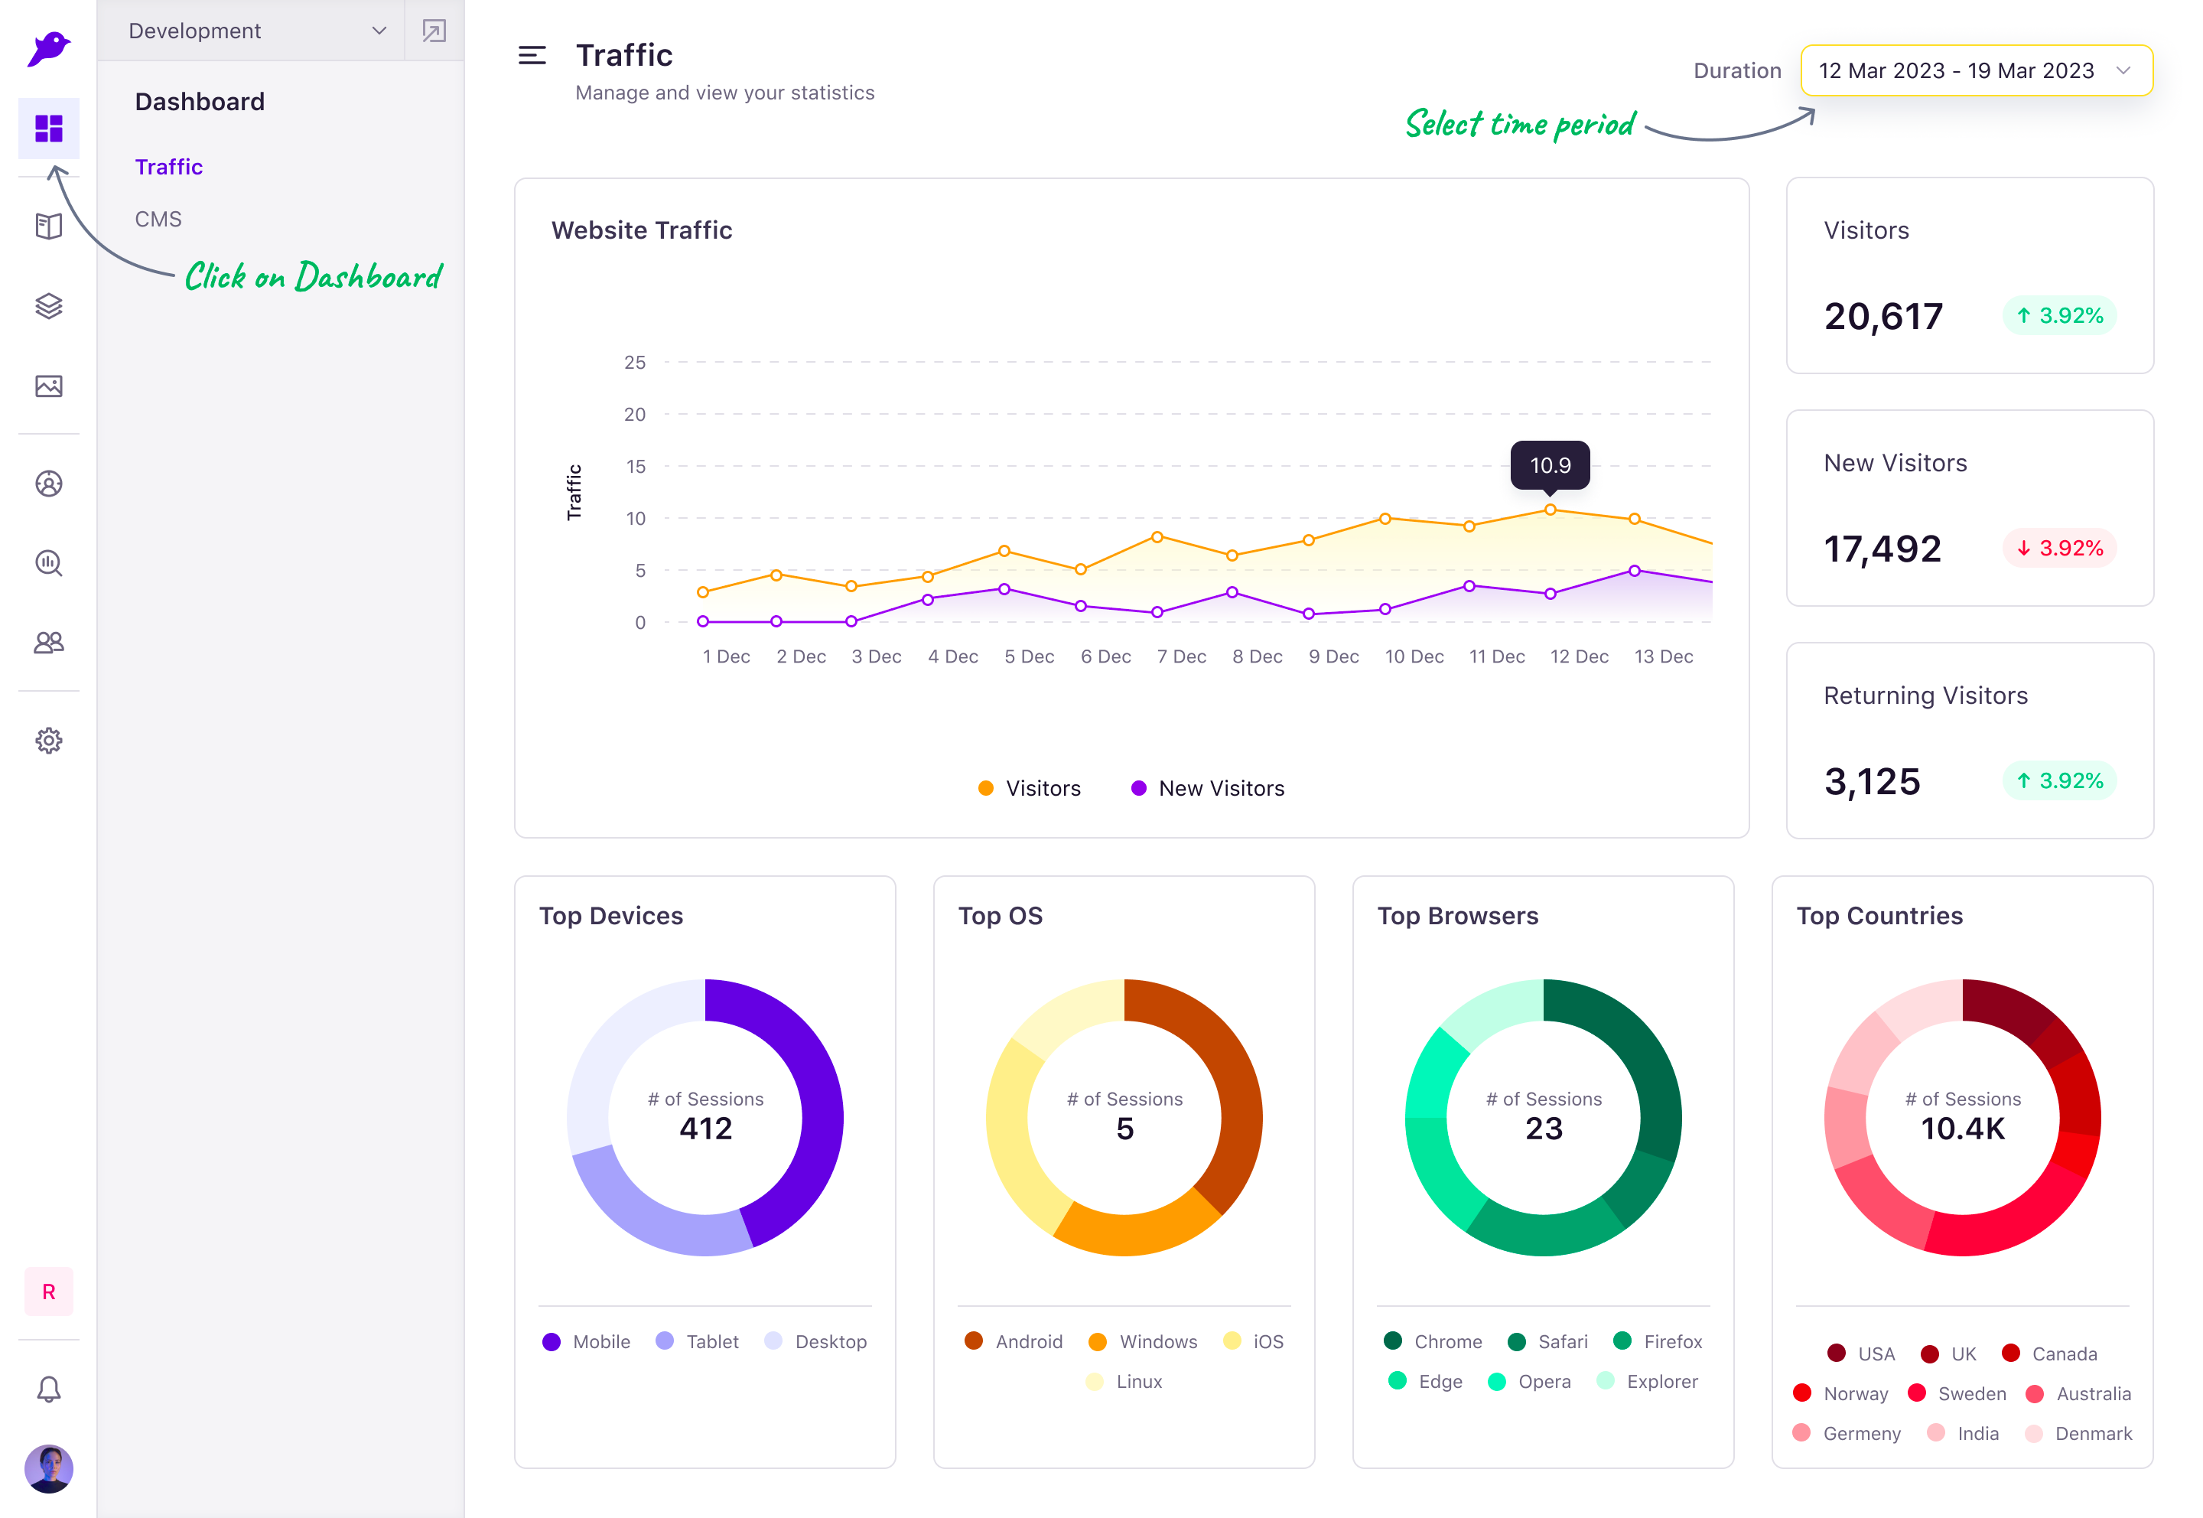Viewport: 2203px width, 1518px height.
Task: Click the user profile avatar
Action: click(x=48, y=1468)
